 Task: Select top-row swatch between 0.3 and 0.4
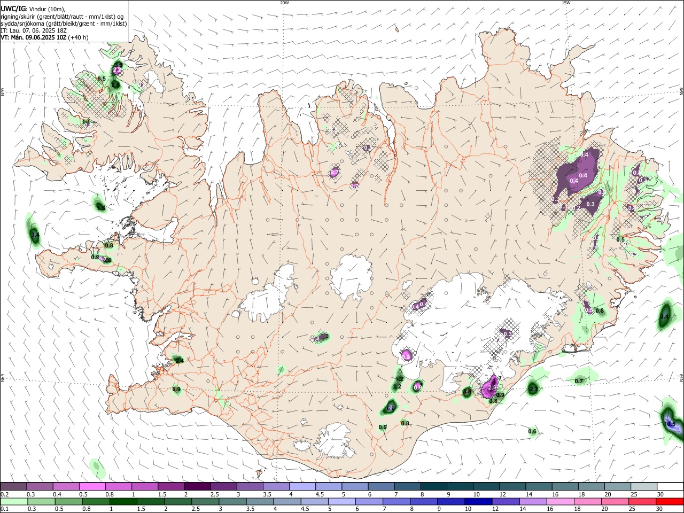[x=40, y=486]
